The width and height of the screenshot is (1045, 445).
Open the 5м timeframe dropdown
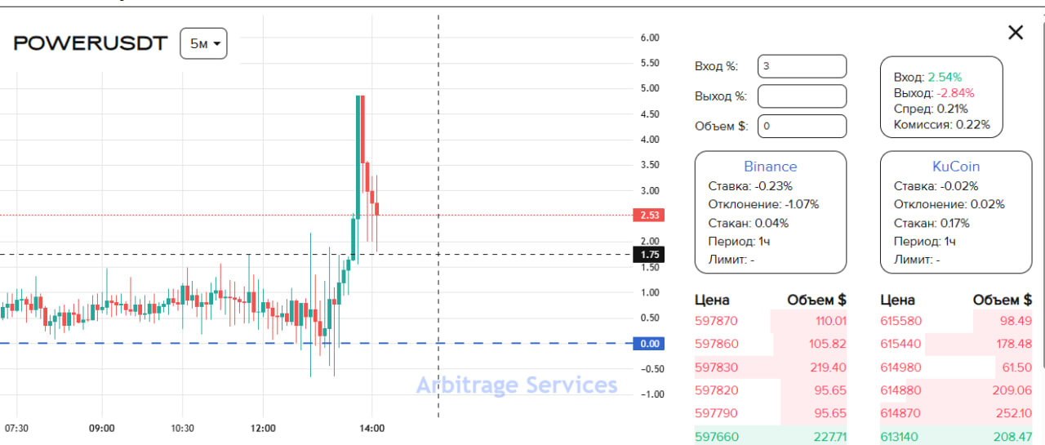point(203,43)
